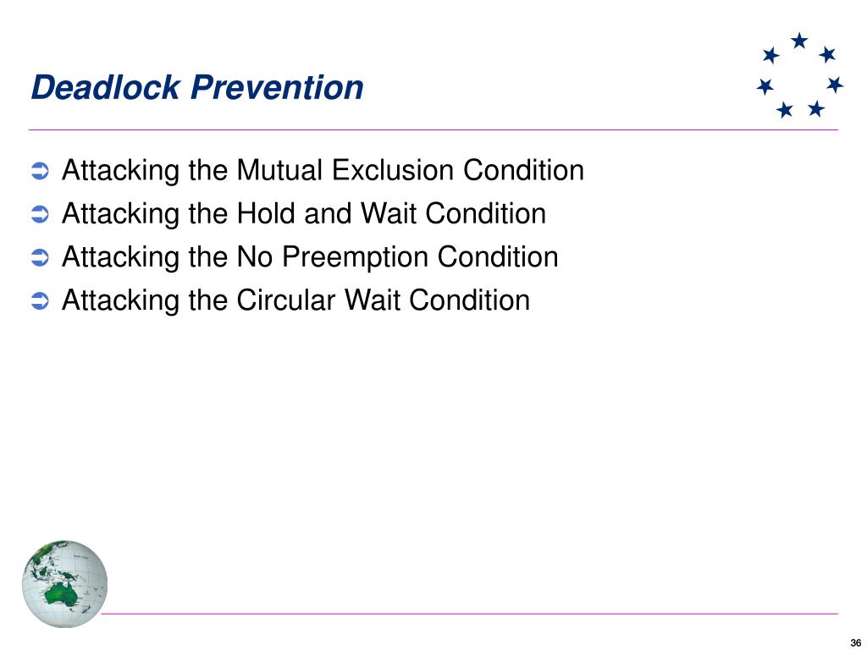Select 'Attacking the No Preemption Condition' text
The image size is (867, 650).
(310, 257)
